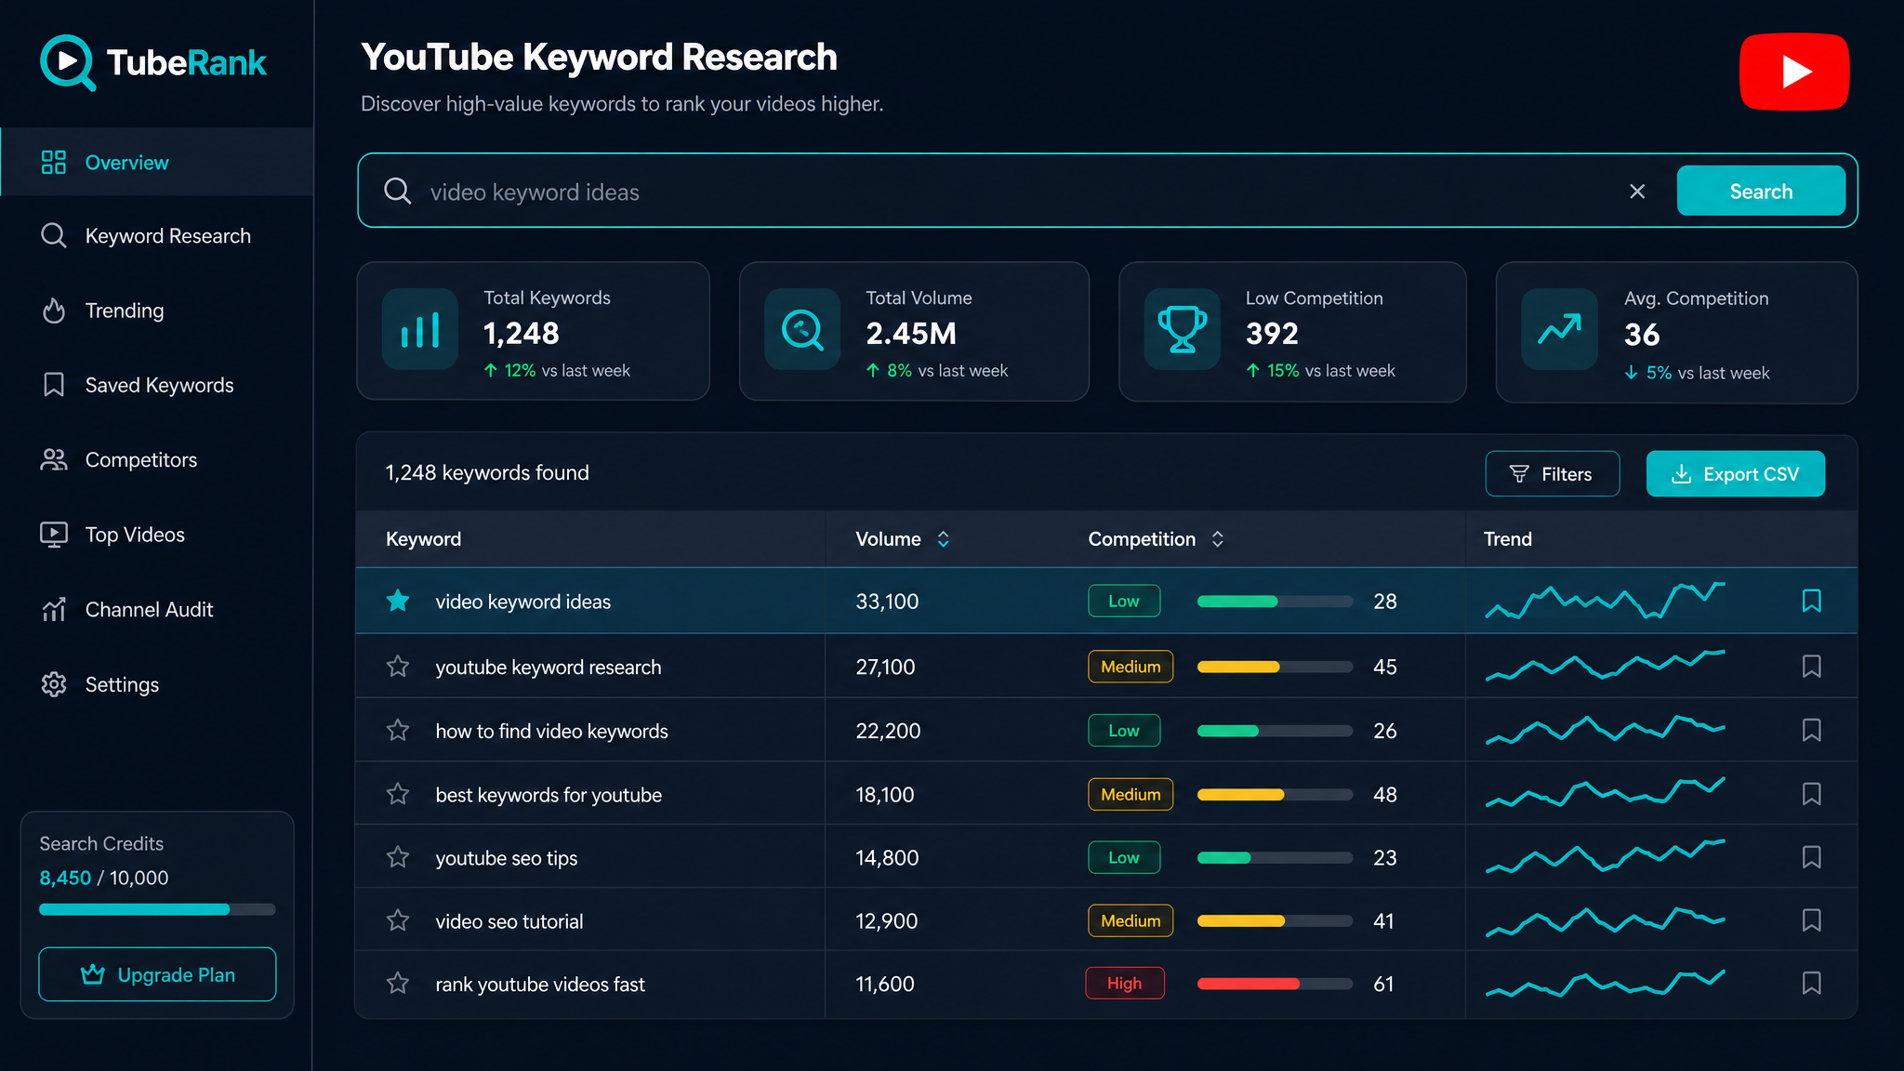Click the red YouTube play logo
This screenshot has width=1904, height=1071.
point(1794,72)
